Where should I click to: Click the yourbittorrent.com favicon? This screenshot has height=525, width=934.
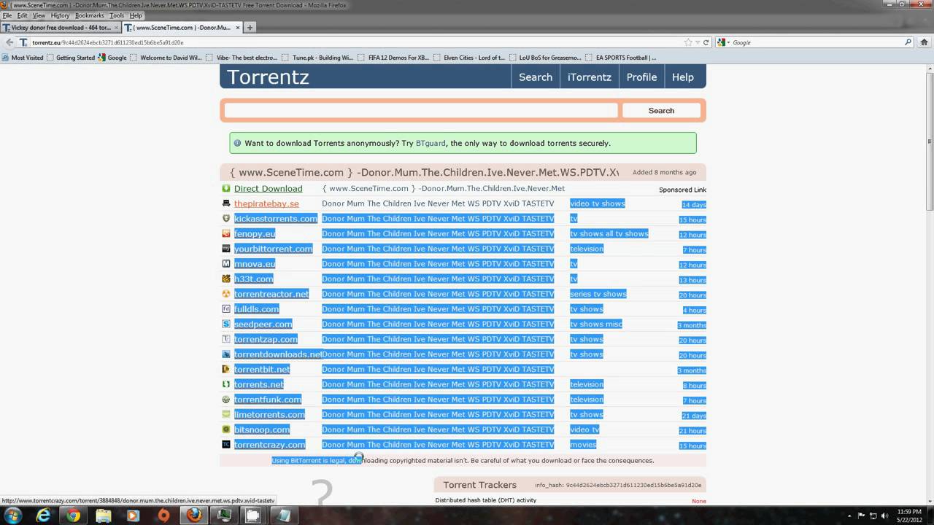[x=226, y=249]
